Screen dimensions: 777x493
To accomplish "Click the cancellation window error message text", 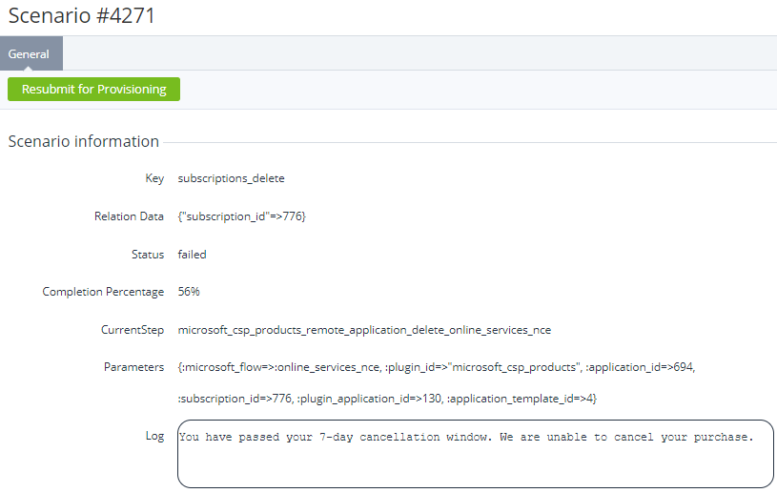I will pos(466,437).
